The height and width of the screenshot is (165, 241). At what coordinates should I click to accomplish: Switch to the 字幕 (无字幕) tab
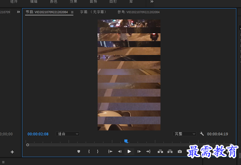[x=93, y=12]
